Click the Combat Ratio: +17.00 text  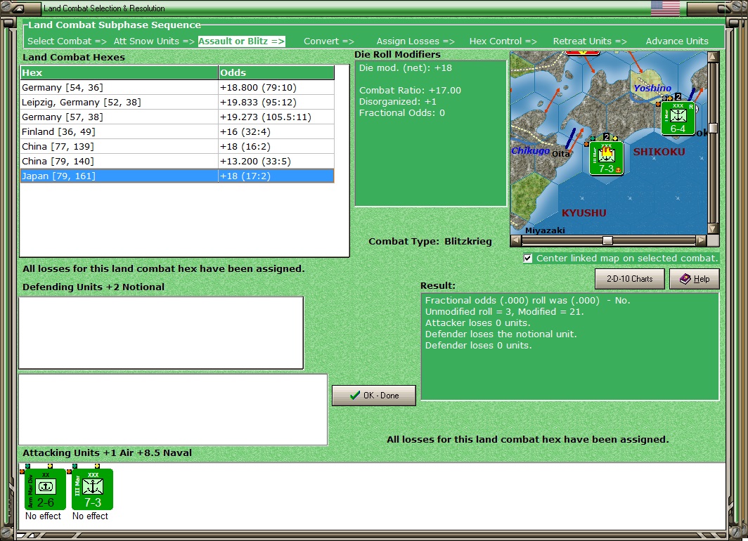pos(410,91)
